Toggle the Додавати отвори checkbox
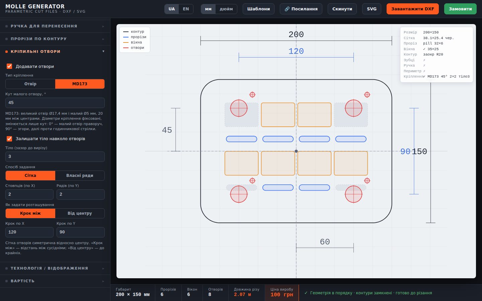Screen dimensions: 482x301 click(9, 66)
